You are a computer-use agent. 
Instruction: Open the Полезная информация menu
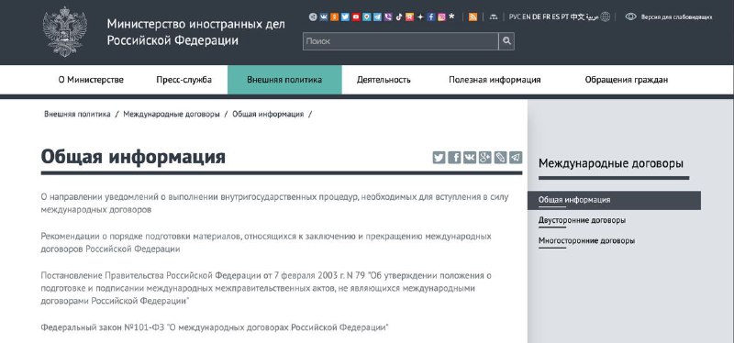click(495, 80)
